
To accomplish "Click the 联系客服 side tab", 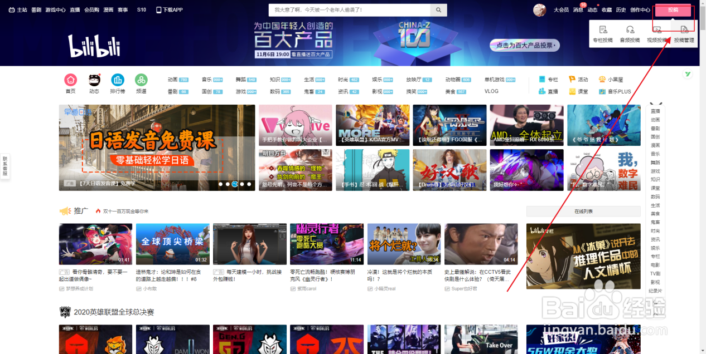I will pyautogui.click(x=5, y=166).
